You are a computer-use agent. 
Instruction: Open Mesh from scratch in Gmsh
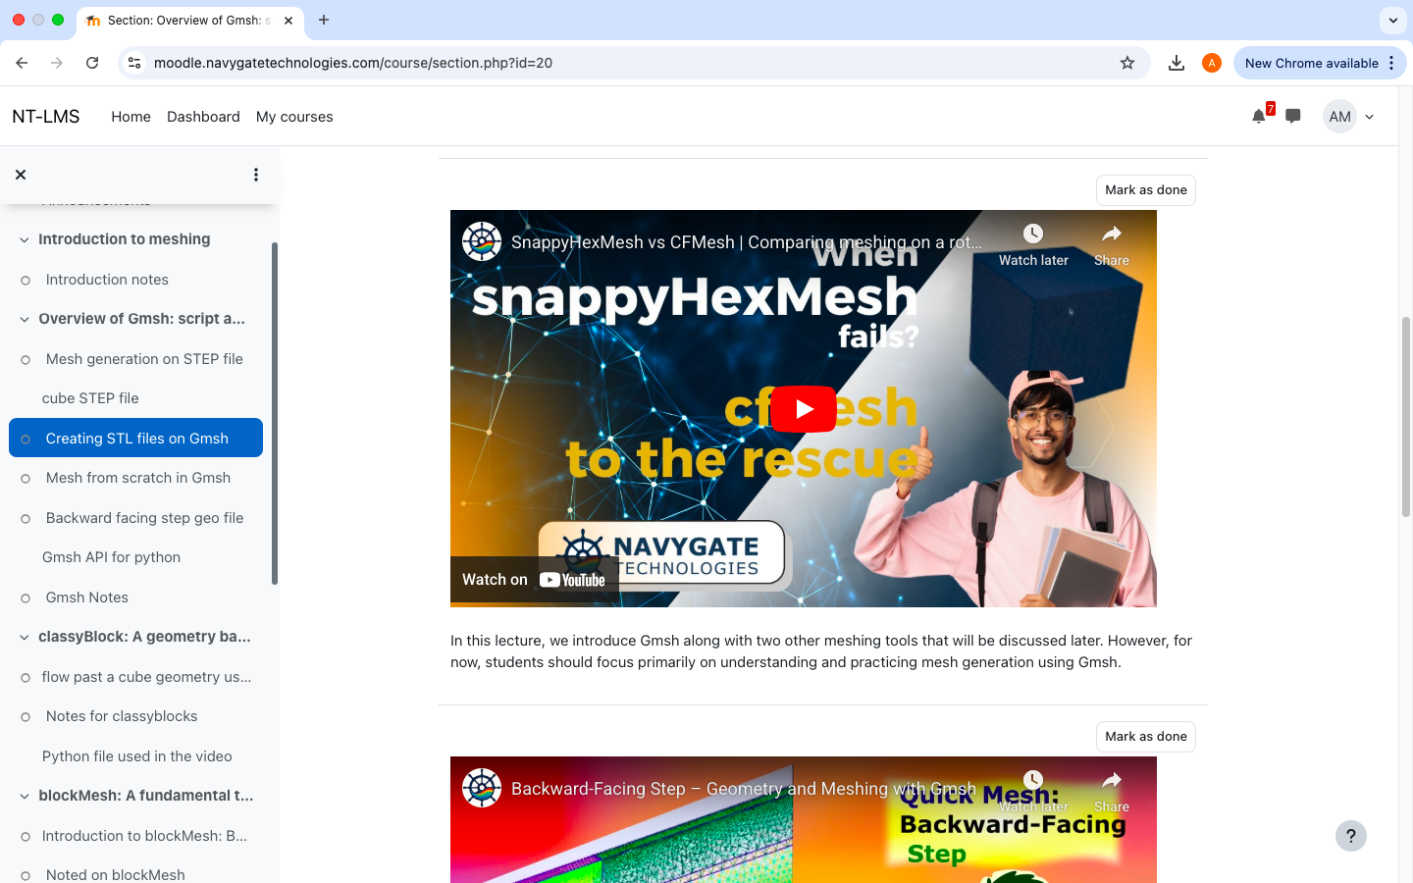[x=138, y=478]
